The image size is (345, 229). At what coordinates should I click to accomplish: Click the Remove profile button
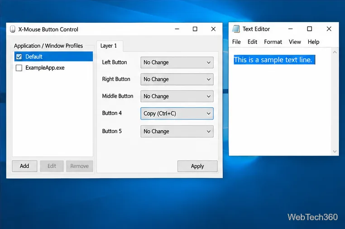[x=79, y=166]
